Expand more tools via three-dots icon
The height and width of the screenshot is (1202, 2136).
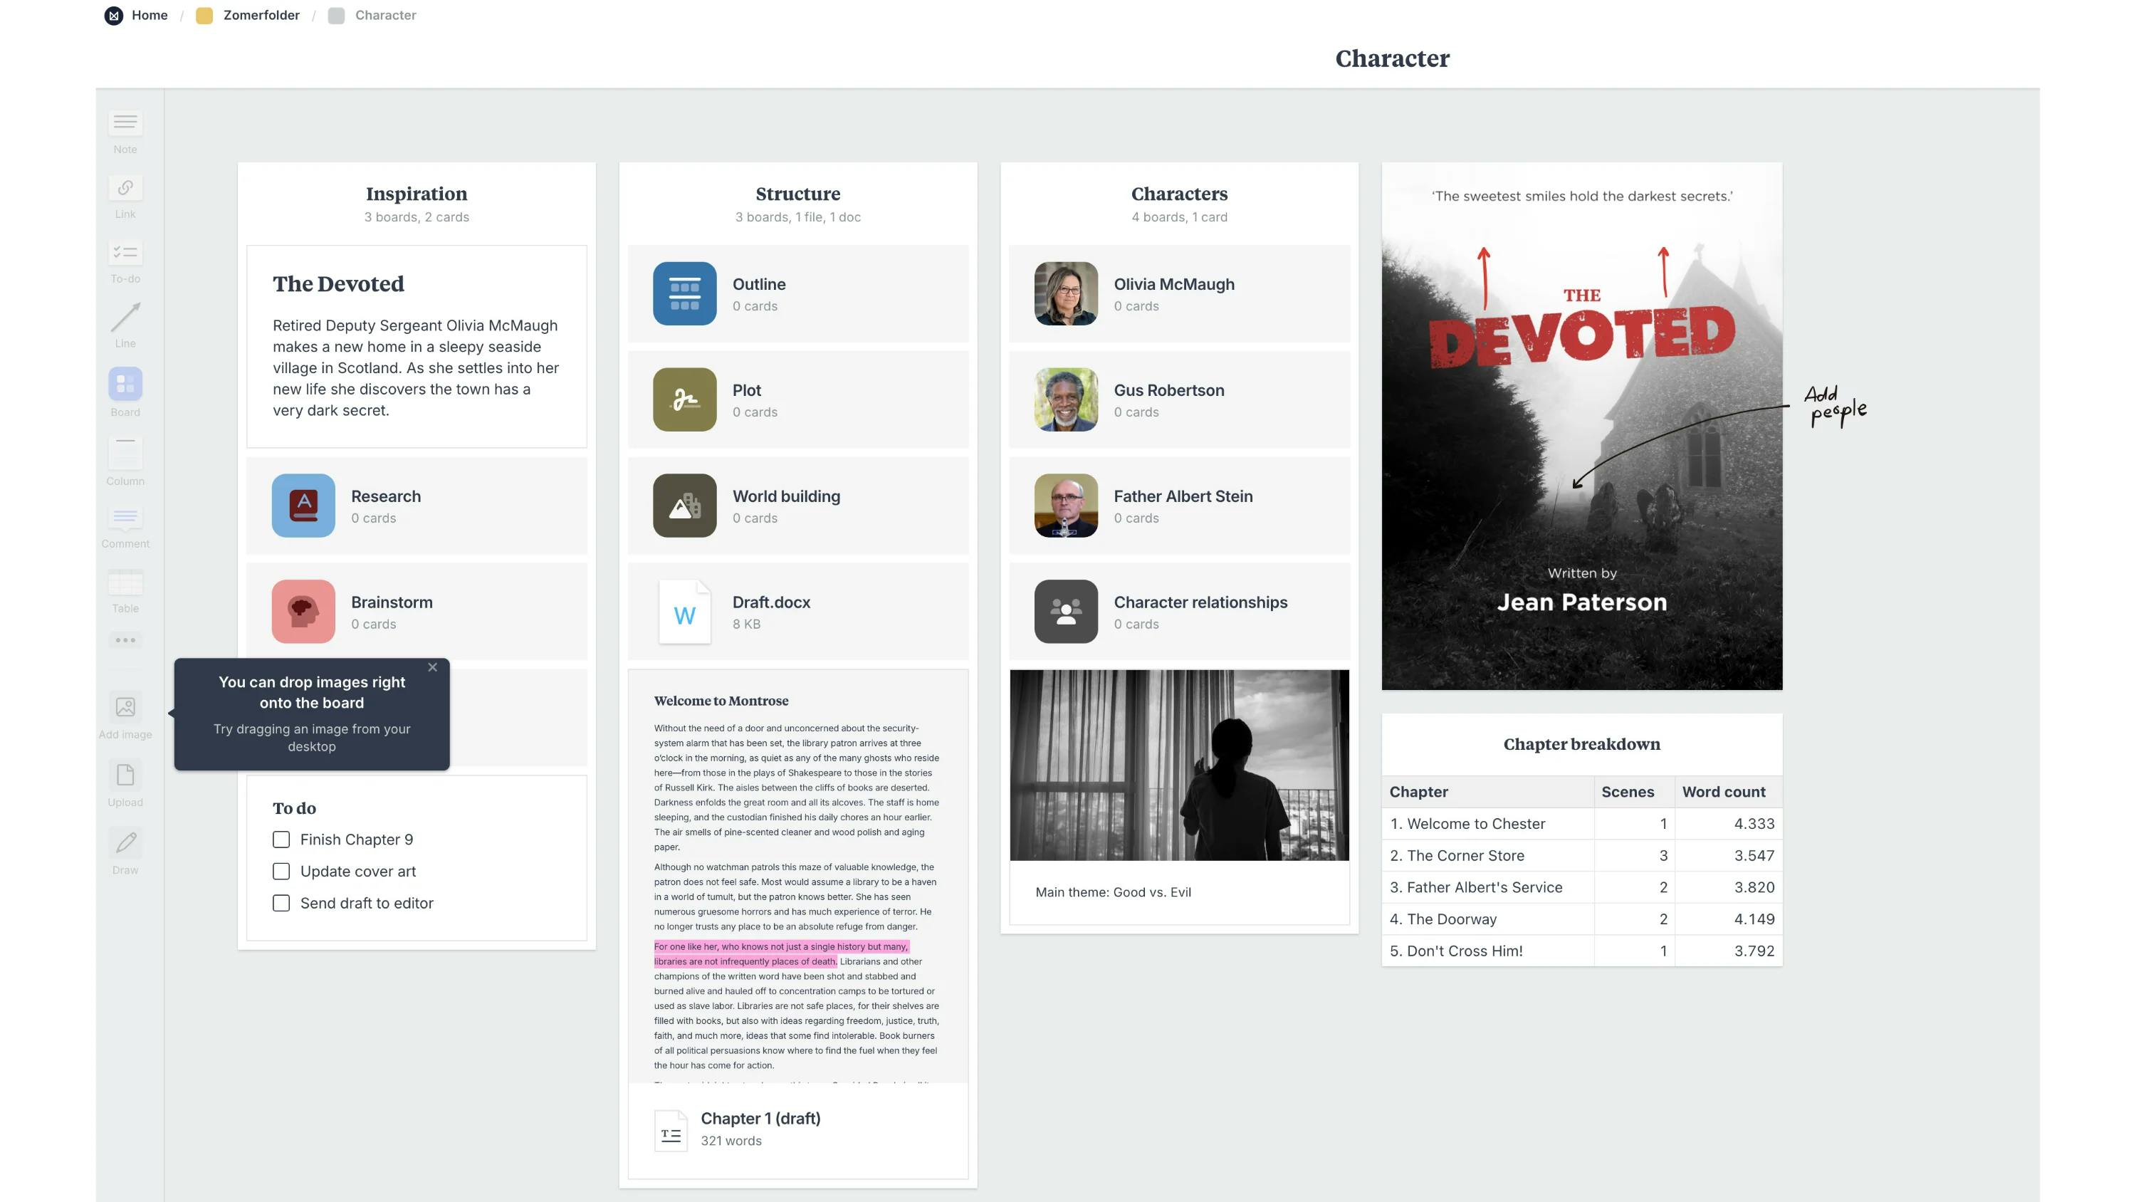pos(125,640)
